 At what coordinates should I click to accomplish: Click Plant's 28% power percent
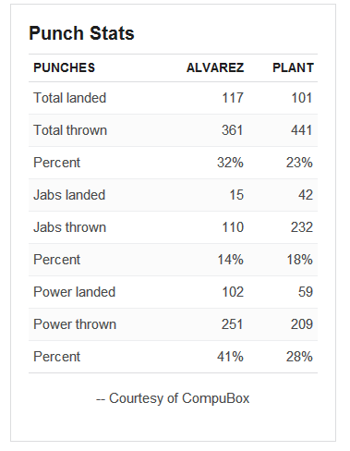pyautogui.click(x=299, y=357)
